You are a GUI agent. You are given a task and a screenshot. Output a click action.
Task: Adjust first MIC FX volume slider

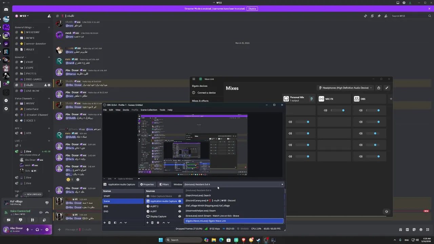tap(337, 110)
